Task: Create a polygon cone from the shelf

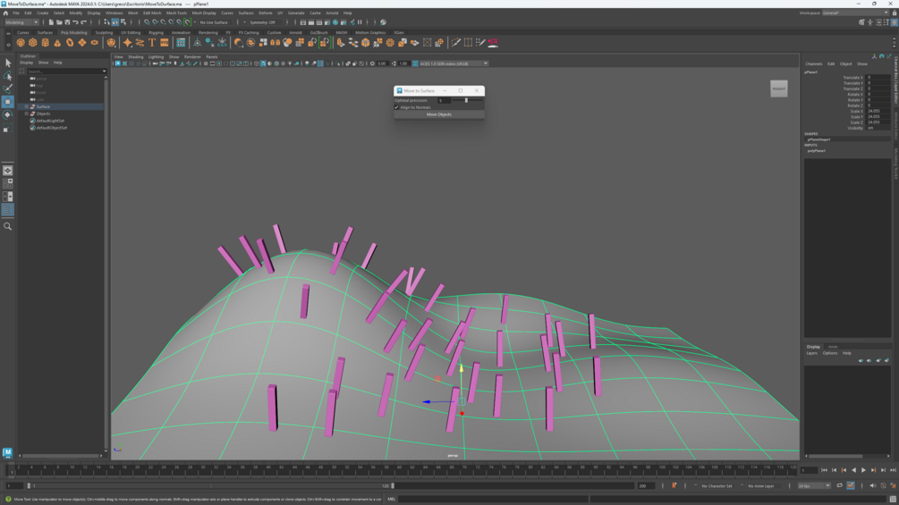Action: coord(57,42)
